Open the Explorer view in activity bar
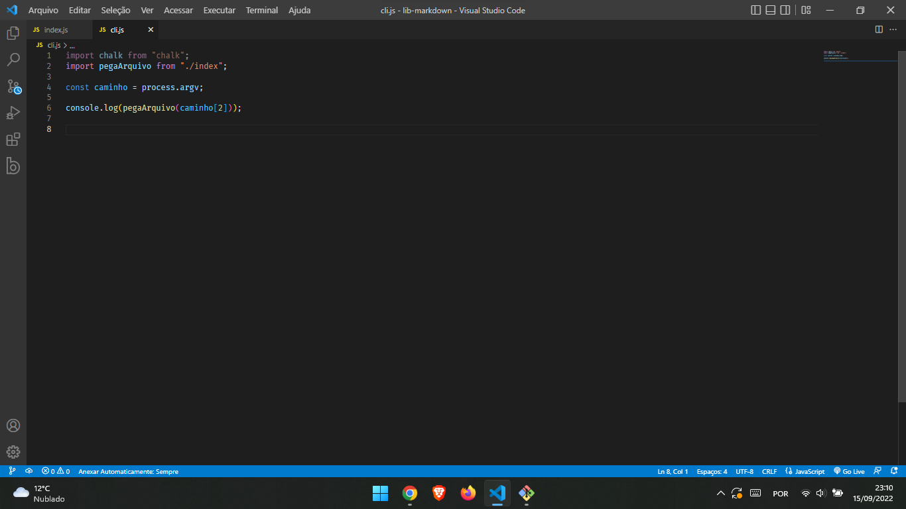Screen dimensions: 906x509 point(13,33)
